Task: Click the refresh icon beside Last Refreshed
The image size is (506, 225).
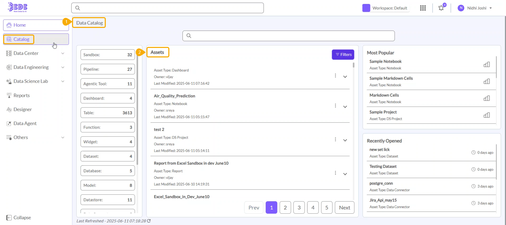Action: (x=149, y=221)
